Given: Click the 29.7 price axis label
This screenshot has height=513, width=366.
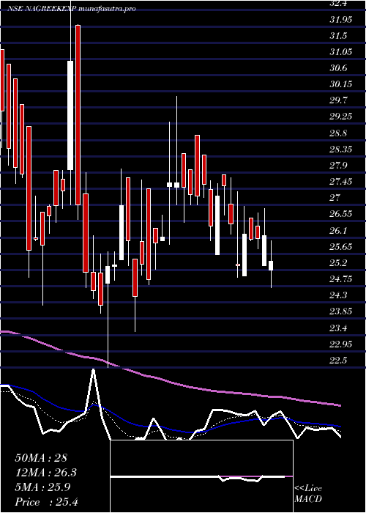Looking at the screenshot, I should pyautogui.click(x=338, y=100).
